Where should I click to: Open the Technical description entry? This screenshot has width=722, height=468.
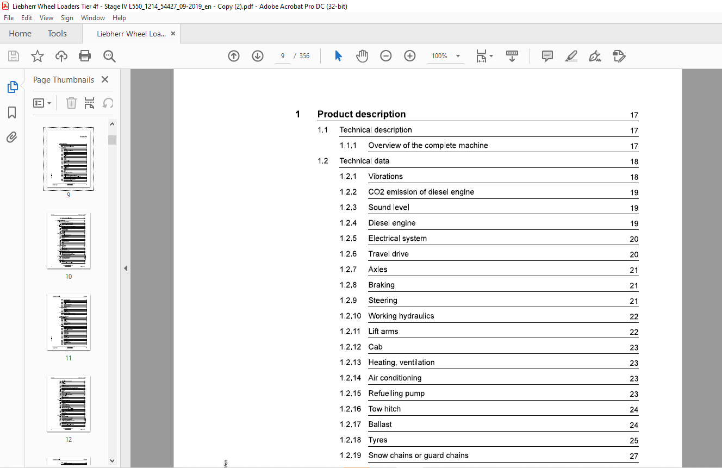(x=376, y=130)
